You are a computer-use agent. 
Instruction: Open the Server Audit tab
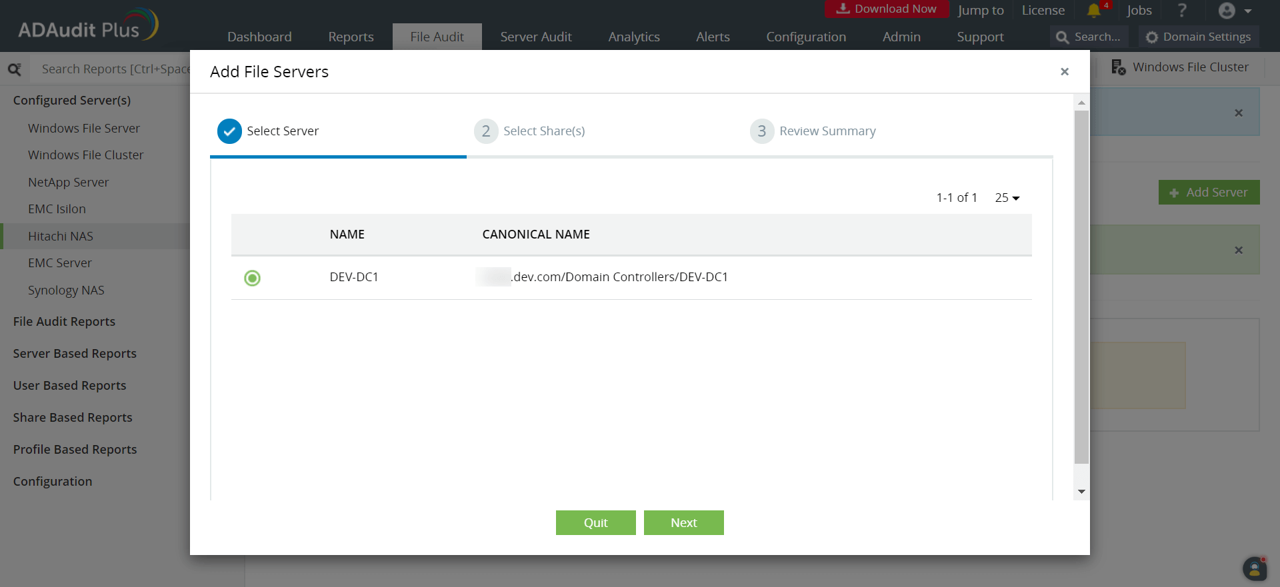click(x=536, y=37)
